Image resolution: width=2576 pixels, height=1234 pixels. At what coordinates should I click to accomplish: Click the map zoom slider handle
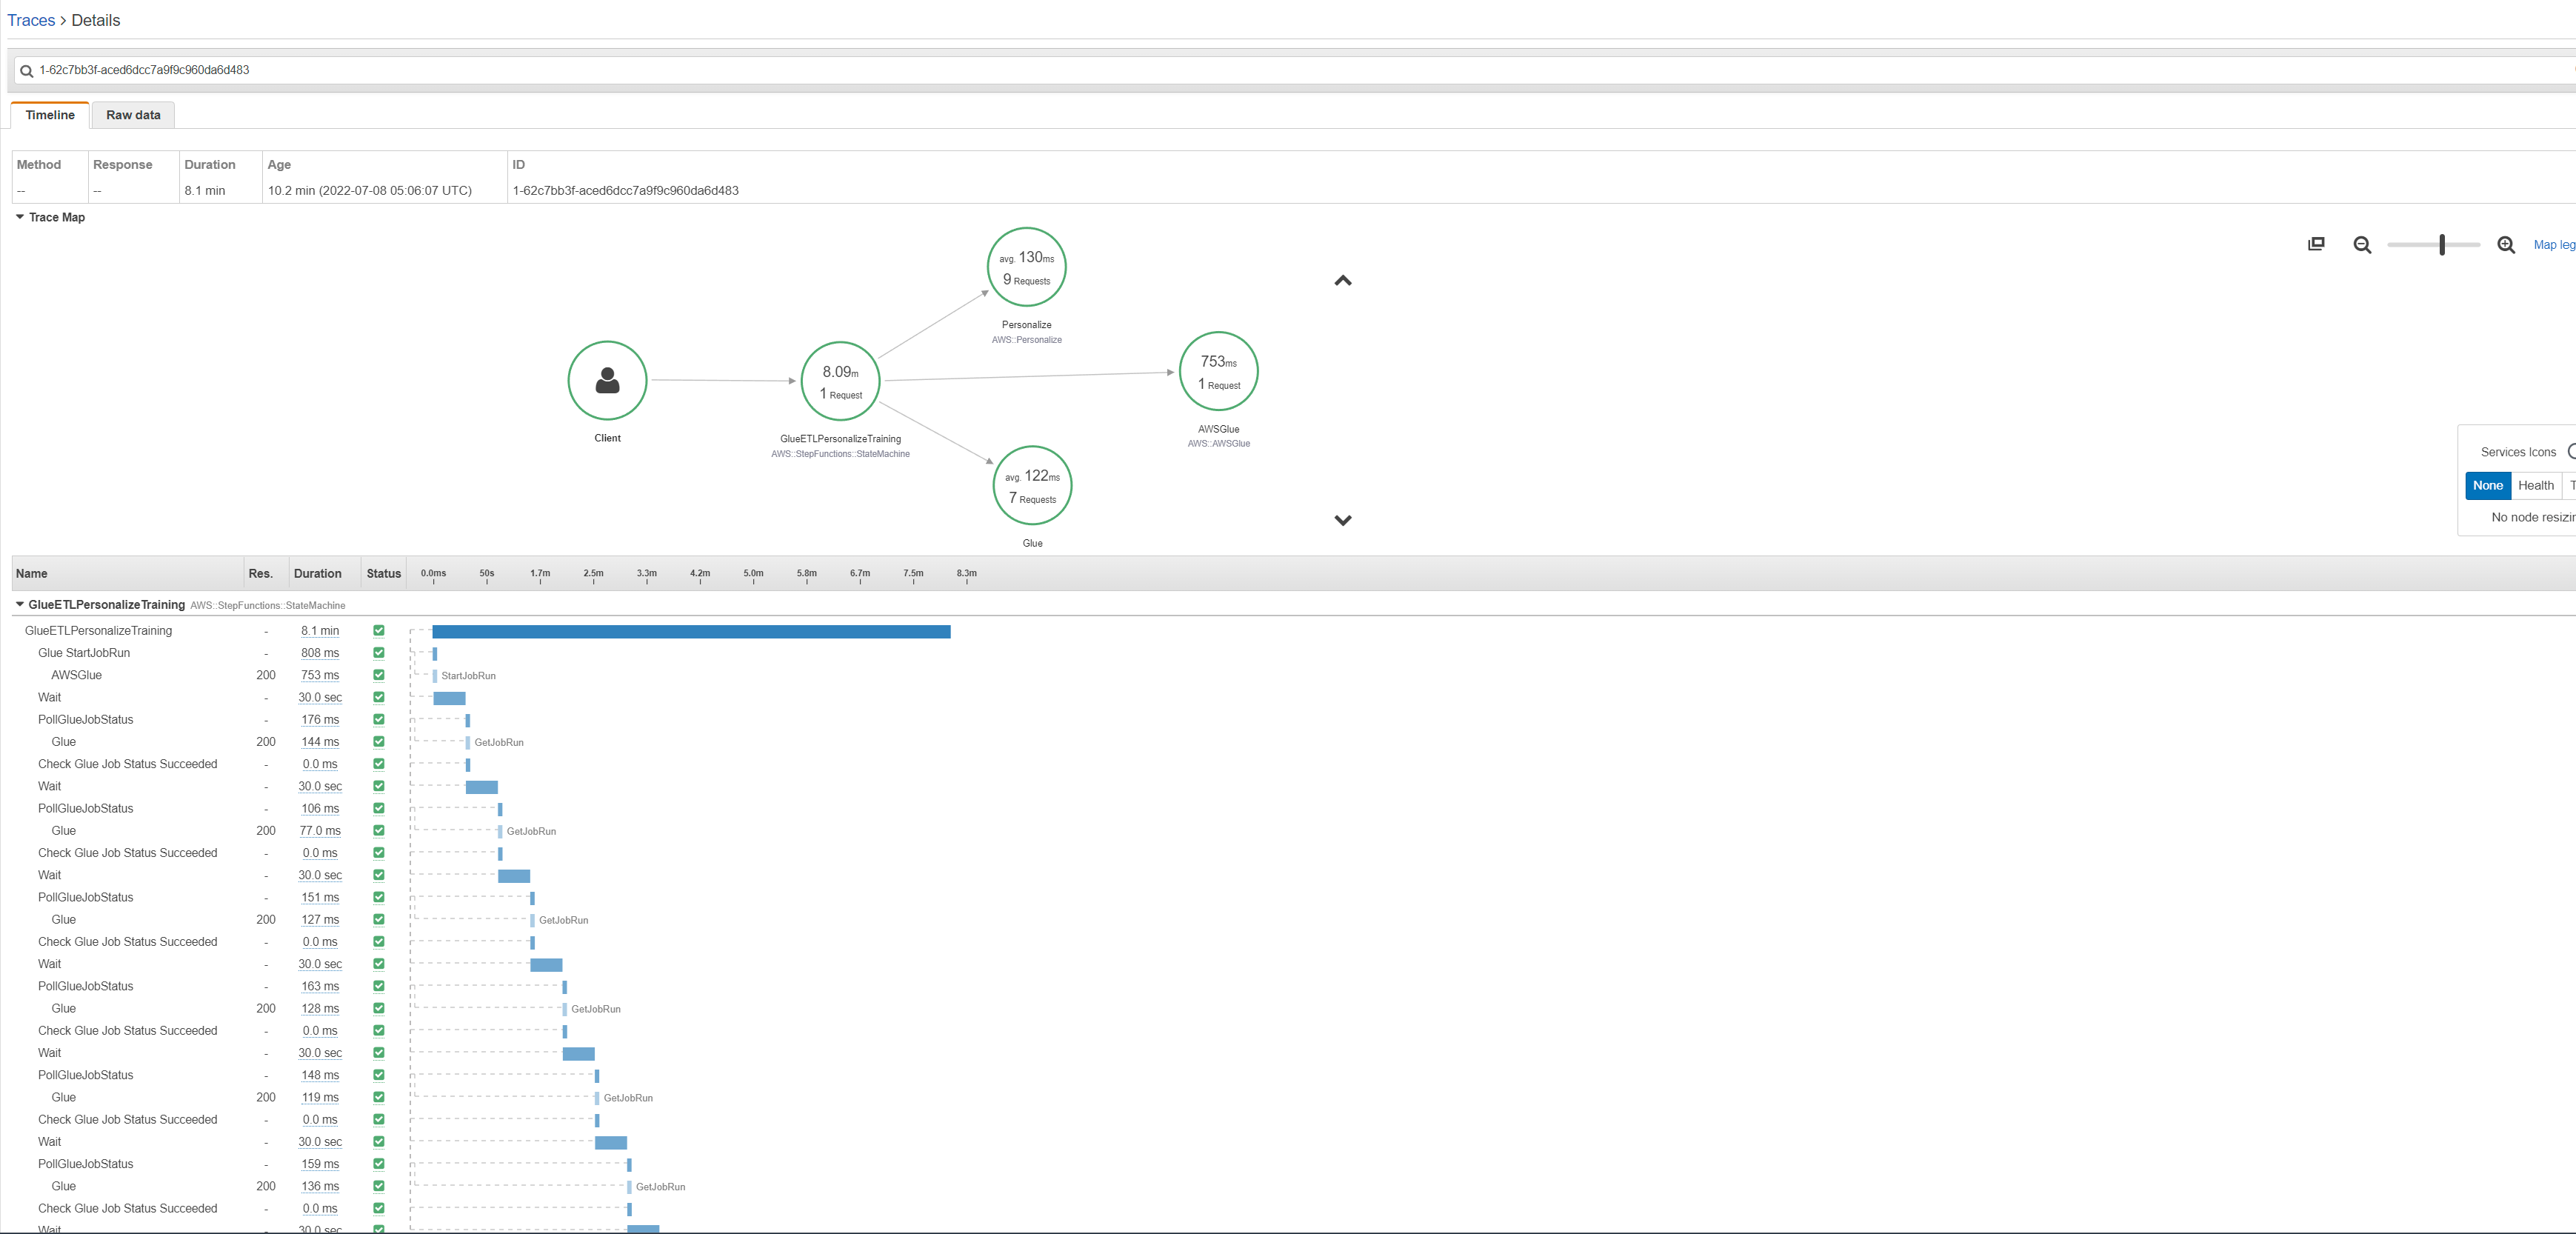point(2442,245)
